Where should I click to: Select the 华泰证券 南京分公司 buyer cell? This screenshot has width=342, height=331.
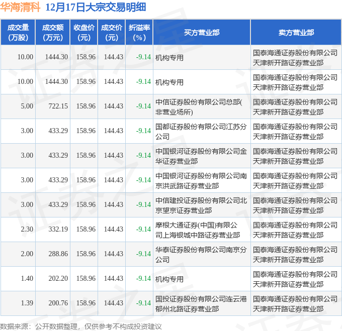tap(201, 254)
